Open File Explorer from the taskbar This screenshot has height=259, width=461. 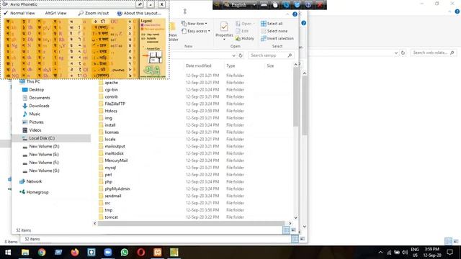click(x=25, y=253)
